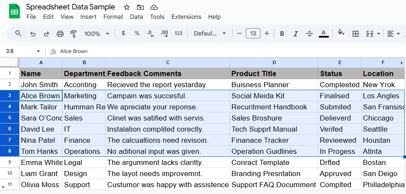406x194 pixels.
Task: Open the text color picker
Action: [x=324, y=34]
